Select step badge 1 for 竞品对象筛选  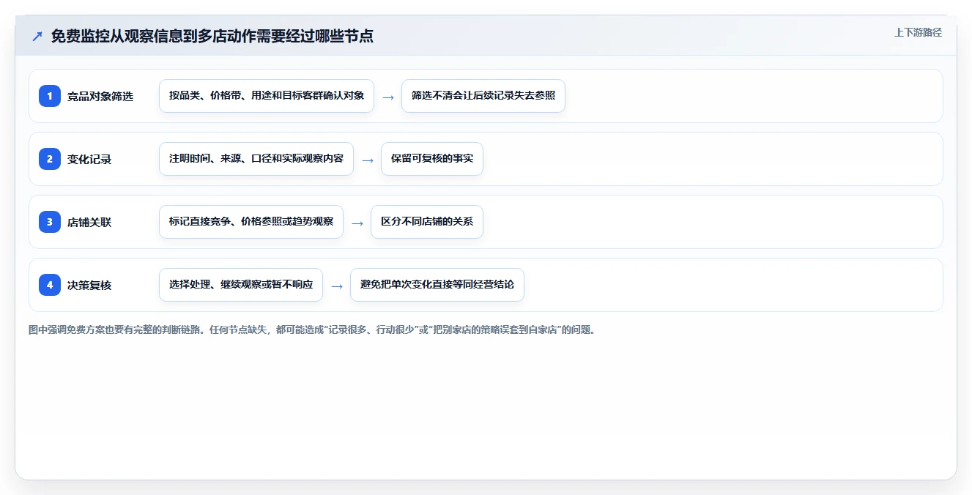(x=50, y=96)
